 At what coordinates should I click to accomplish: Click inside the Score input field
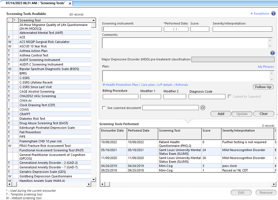click(x=200, y=29)
